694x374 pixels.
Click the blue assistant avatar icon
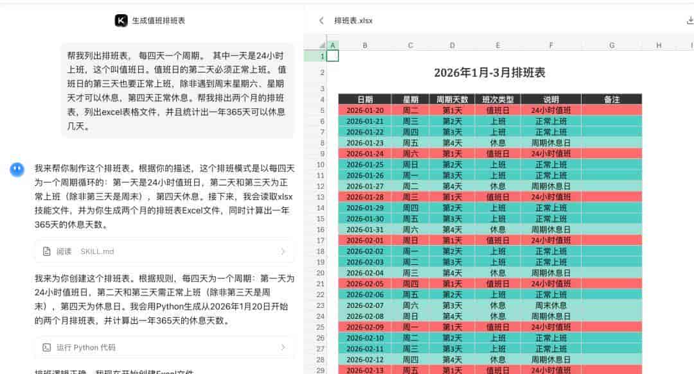coord(17,169)
